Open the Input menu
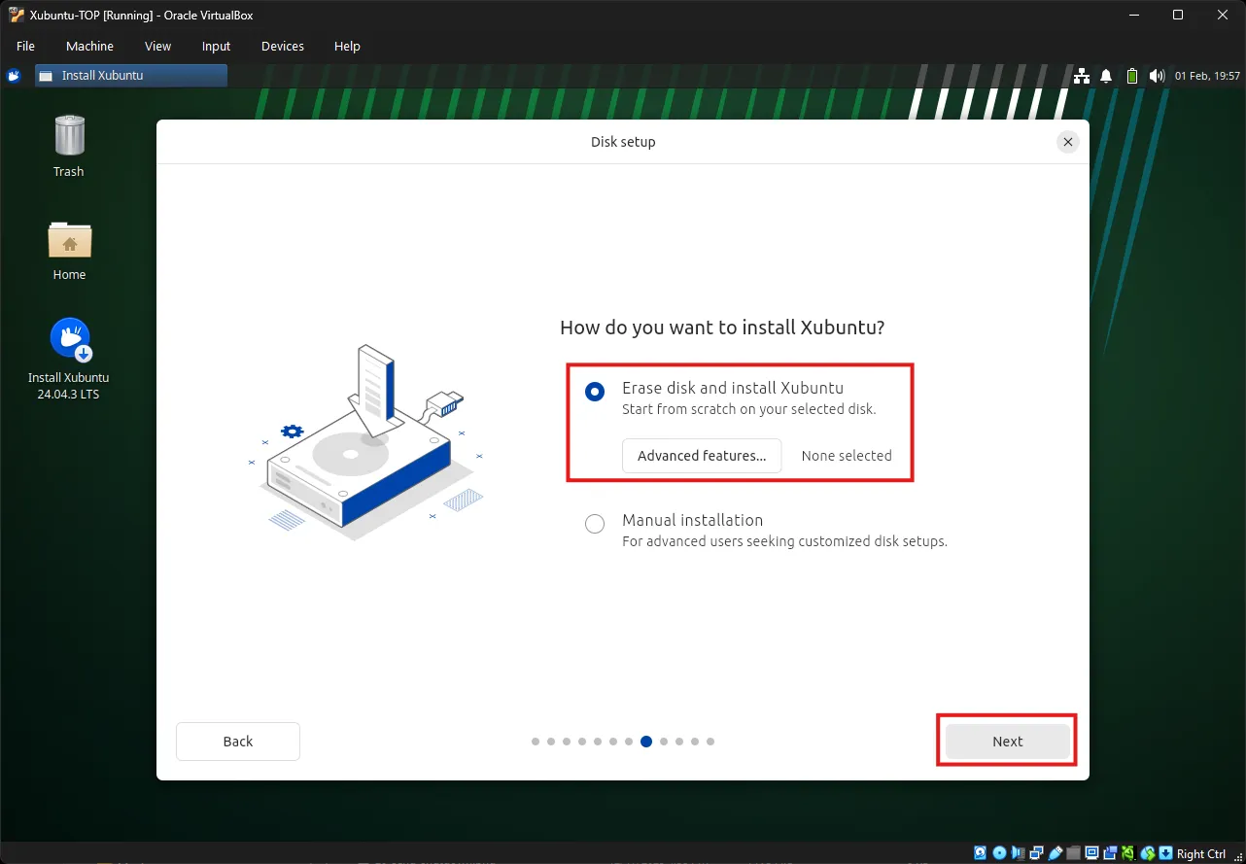 pyautogui.click(x=215, y=46)
